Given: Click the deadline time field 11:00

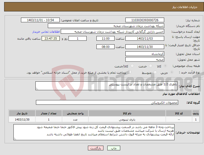Looking at the screenshot, I should [x=105, y=38].
